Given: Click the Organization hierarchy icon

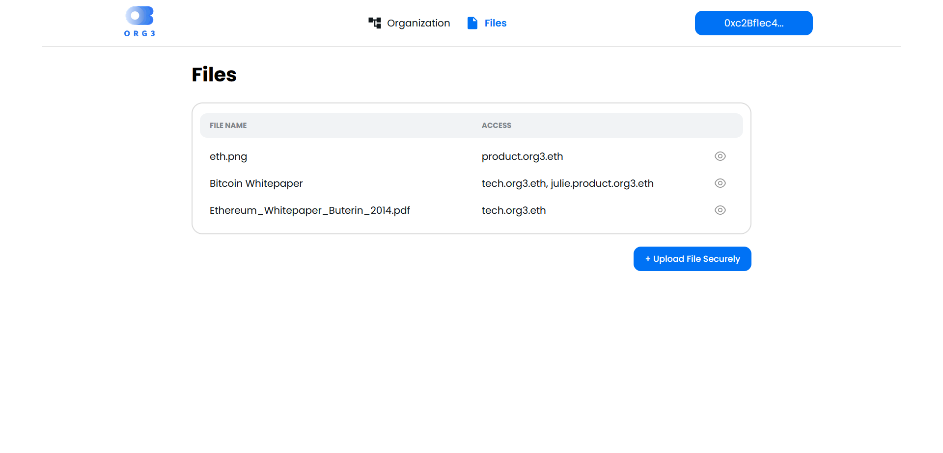Looking at the screenshot, I should (x=375, y=23).
